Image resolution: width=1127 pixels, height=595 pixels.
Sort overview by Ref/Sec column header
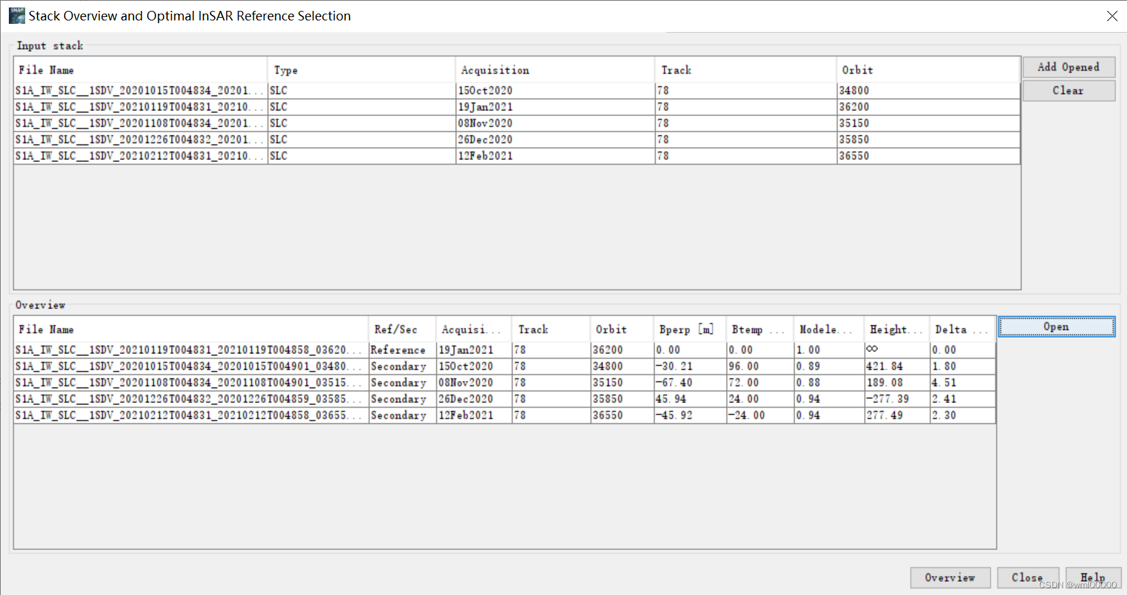tap(402, 329)
